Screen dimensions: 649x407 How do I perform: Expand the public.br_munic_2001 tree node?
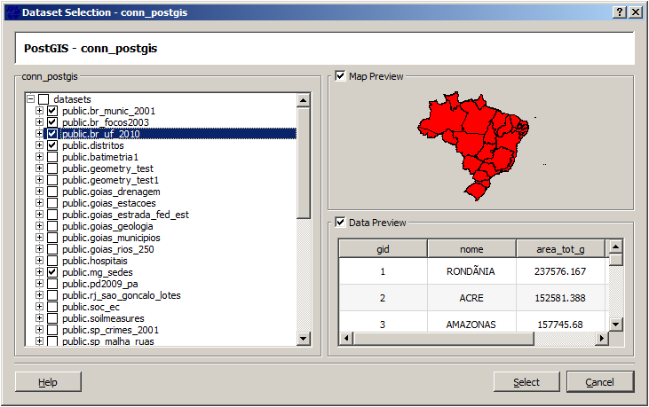click(39, 111)
